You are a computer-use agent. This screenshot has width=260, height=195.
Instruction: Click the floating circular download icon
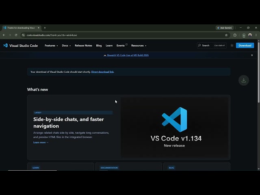tap(244, 80)
